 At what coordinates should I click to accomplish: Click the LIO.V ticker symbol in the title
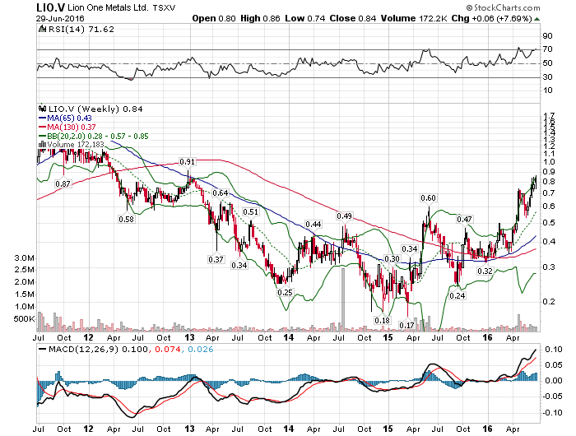pyautogui.click(x=51, y=7)
